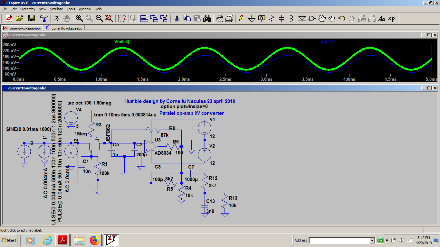Viewport: 440px width, 247px height.
Task: Place a Resistor from toolbar
Action: click(x=272, y=18)
